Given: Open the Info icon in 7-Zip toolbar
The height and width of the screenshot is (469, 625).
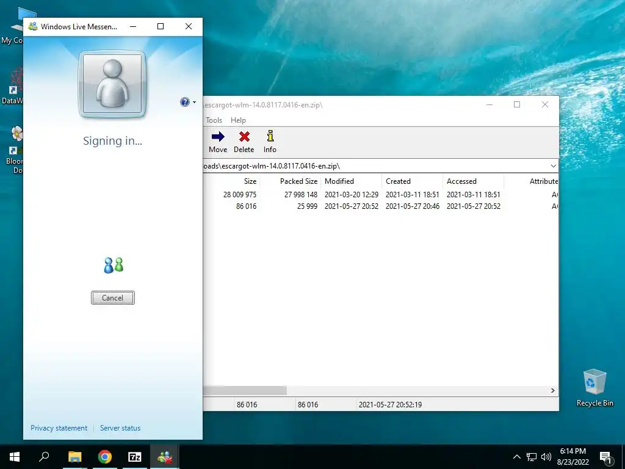Looking at the screenshot, I should (270, 136).
